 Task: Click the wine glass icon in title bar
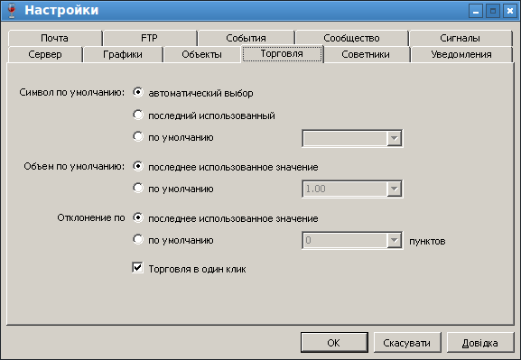(x=12, y=10)
